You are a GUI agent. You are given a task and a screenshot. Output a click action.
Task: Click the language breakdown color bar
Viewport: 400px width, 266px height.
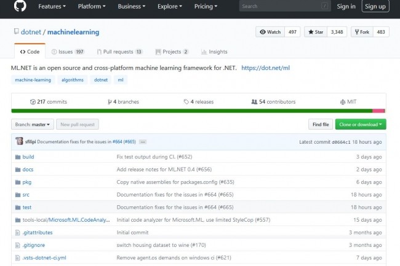pos(198,111)
